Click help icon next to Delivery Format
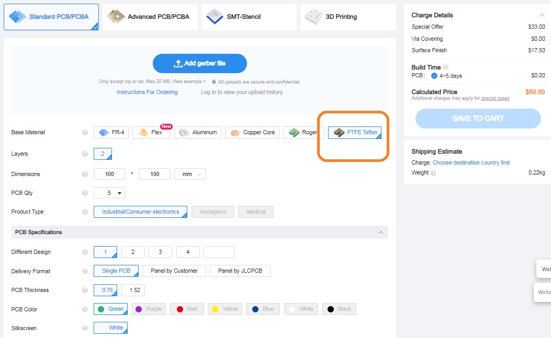This screenshot has height=338, width=551. click(85, 271)
